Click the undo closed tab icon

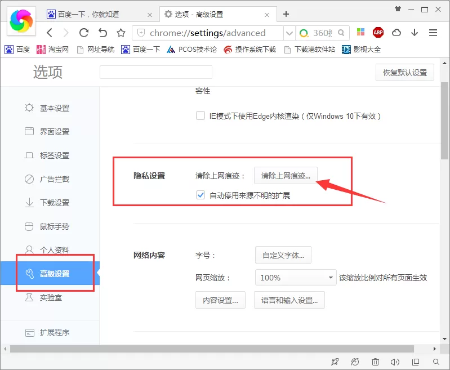point(103,33)
